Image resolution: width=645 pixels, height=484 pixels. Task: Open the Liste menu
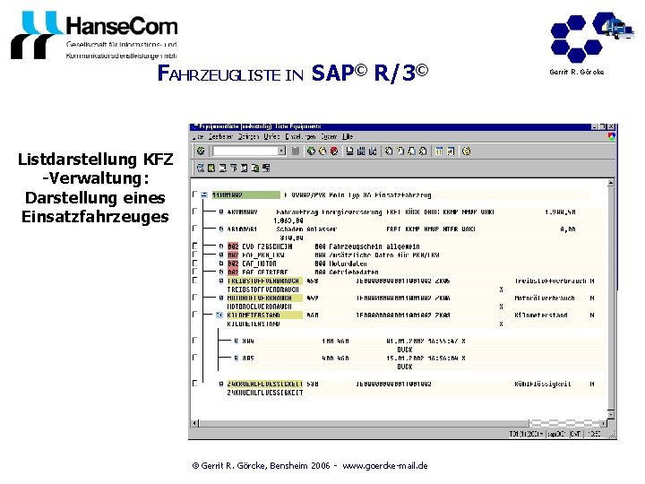coord(198,136)
